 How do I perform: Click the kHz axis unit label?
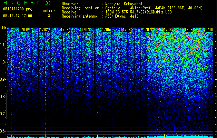[x=3, y=28]
